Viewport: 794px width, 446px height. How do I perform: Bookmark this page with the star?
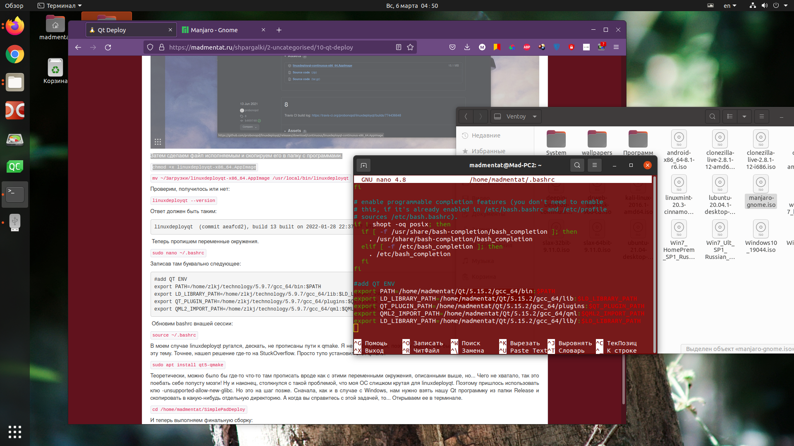[x=410, y=47]
